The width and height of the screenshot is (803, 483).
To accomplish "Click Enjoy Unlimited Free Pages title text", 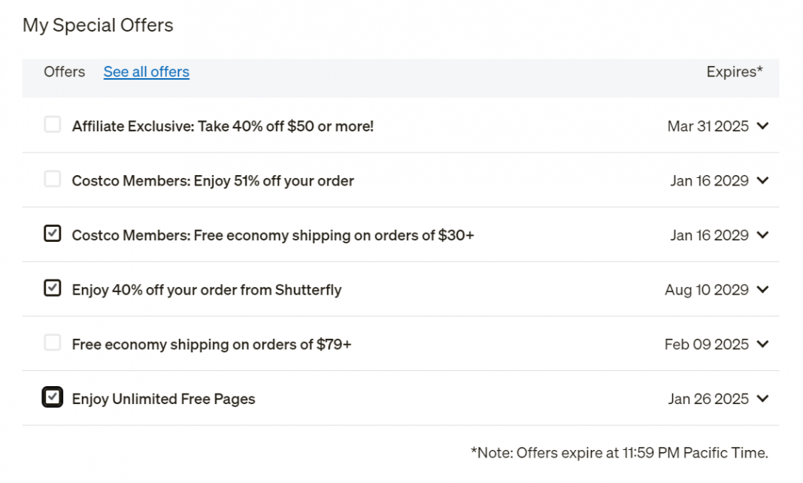I will (163, 399).
